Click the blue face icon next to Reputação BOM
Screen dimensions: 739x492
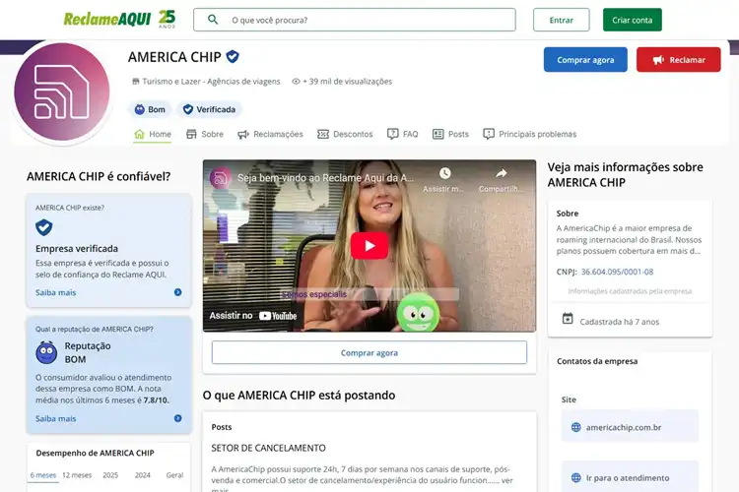pyautogui.click(x=46, y=352)
